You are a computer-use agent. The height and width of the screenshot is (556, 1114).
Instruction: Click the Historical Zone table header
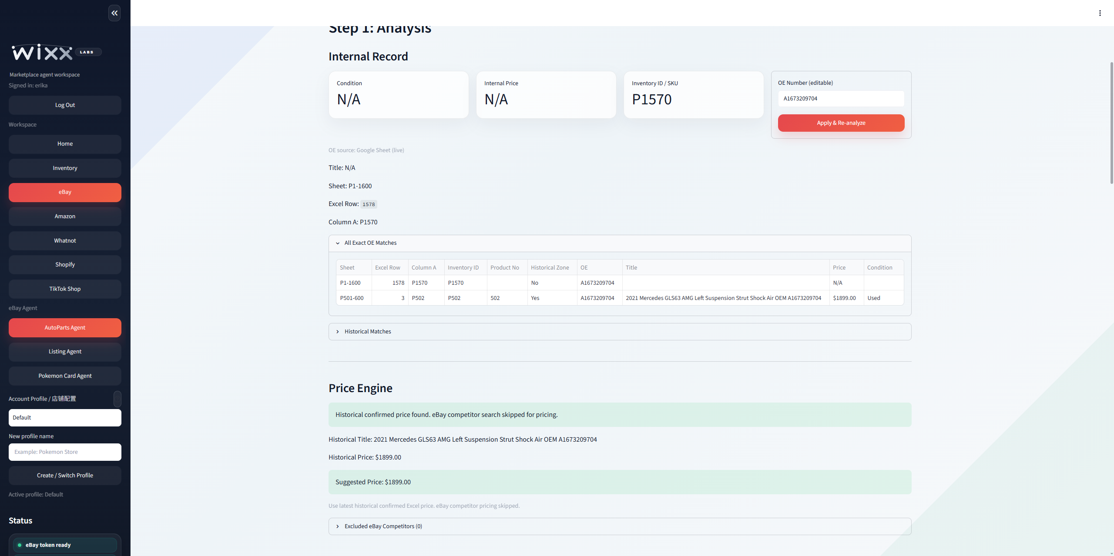pos(552,268)
